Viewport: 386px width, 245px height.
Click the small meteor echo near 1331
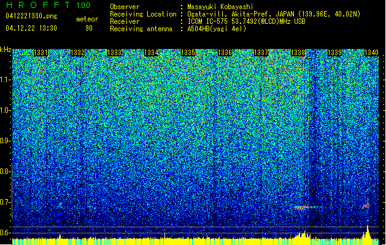pos(60,205)
